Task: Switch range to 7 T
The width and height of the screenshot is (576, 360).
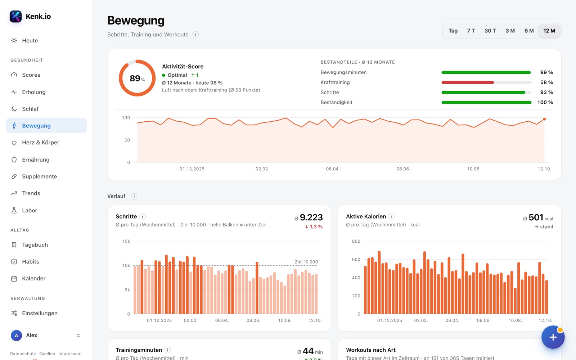Action: (471, 31)
